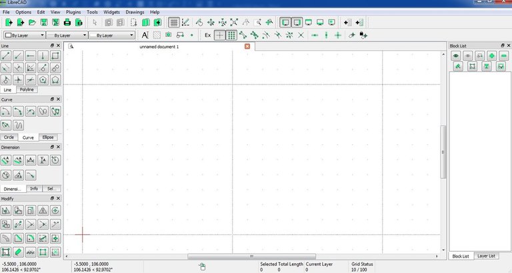Select the Horizontal line tool
Viewport: 512px width, 273px height.
[x=31, y=55]
